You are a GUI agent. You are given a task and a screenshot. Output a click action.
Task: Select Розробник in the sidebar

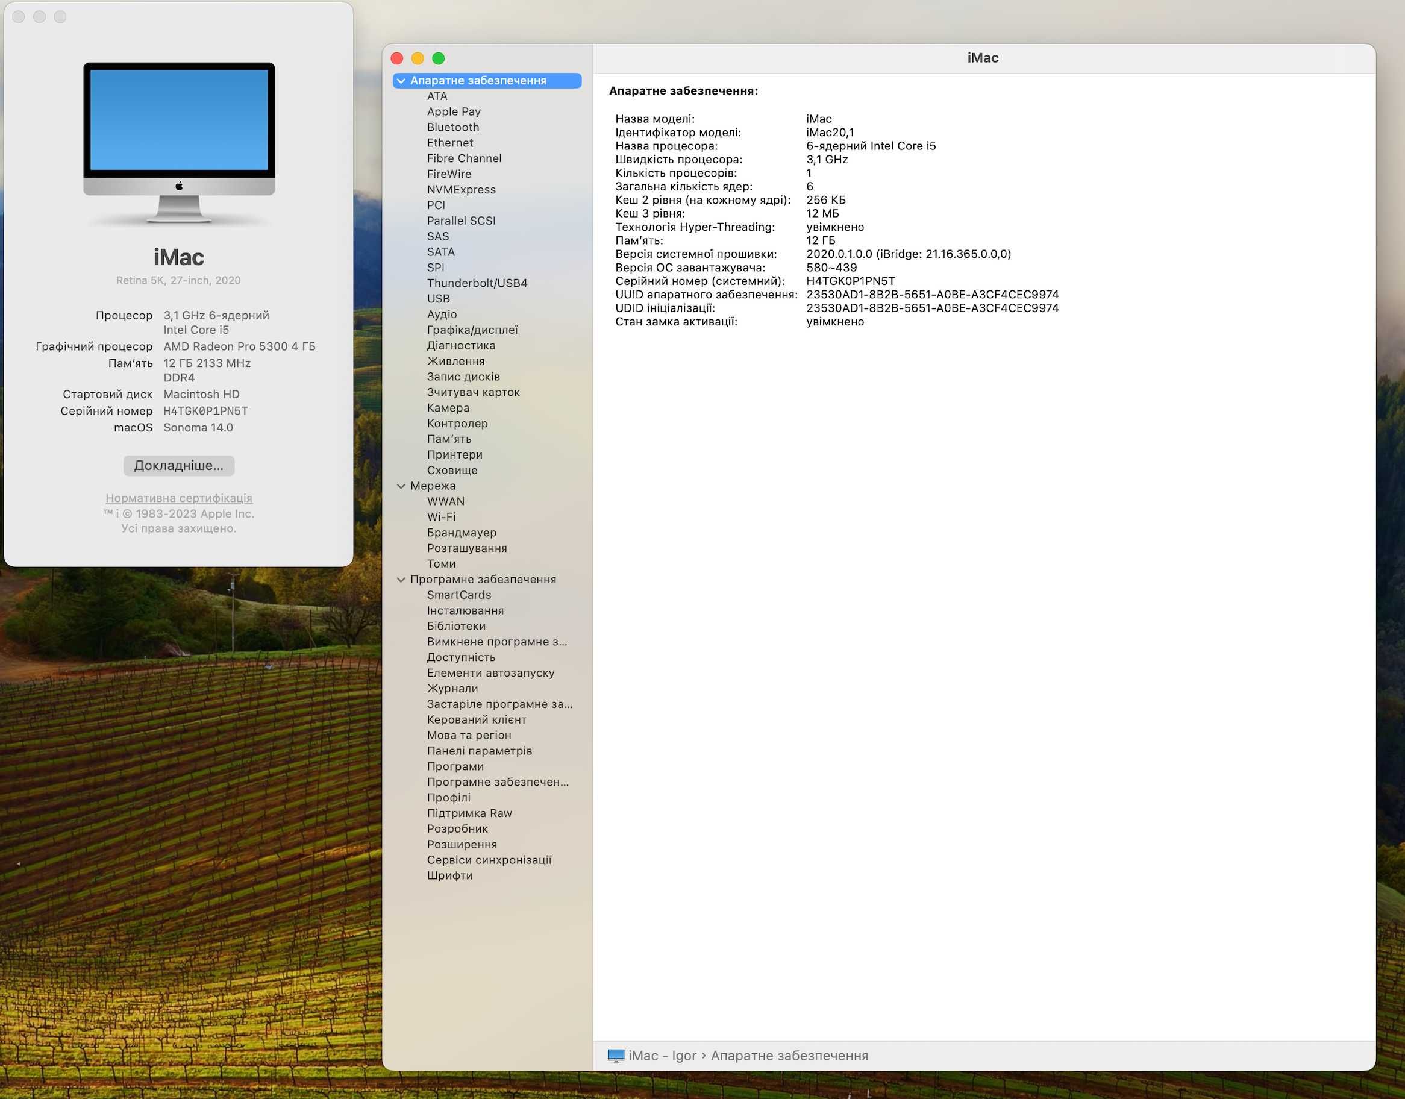[457, 830]
